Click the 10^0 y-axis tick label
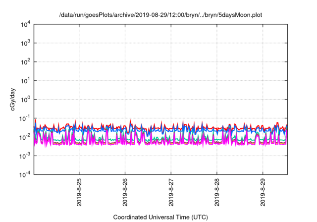 (26, 99)
